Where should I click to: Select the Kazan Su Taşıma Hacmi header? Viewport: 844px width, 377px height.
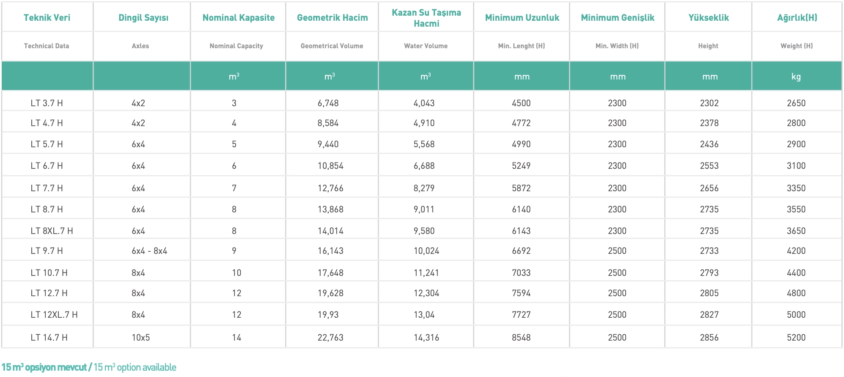(426, 18)
